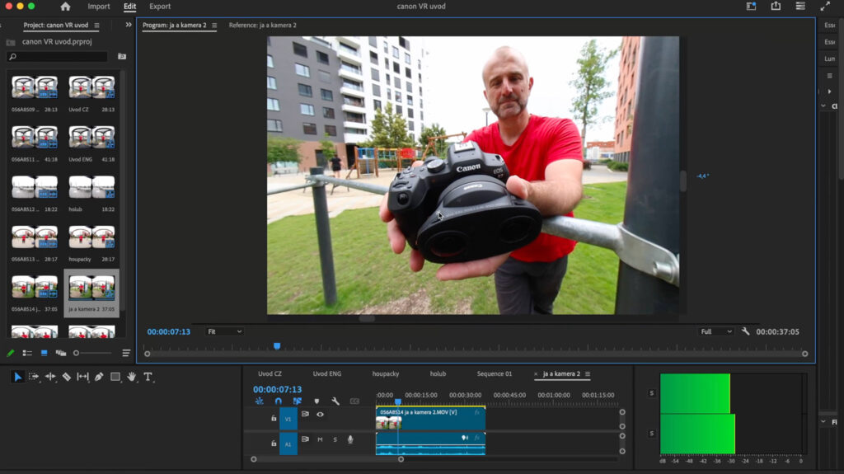Select the Track Select Forward tool

coord(34,377)
